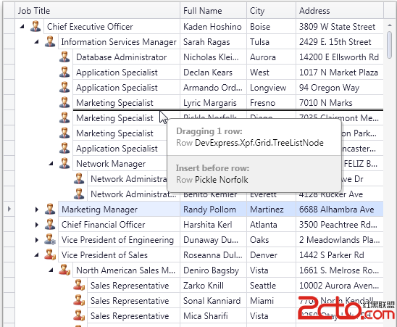Viewport: 397px width, 327px height.
Task: Click the North American Sales Manager icon
Action: click(64, 270)
